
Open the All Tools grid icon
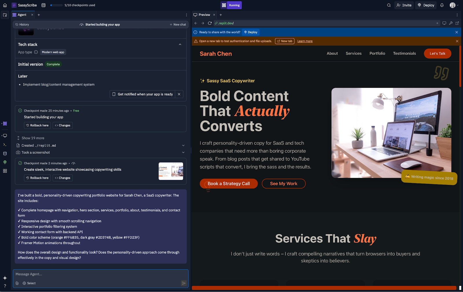point(5,171)
